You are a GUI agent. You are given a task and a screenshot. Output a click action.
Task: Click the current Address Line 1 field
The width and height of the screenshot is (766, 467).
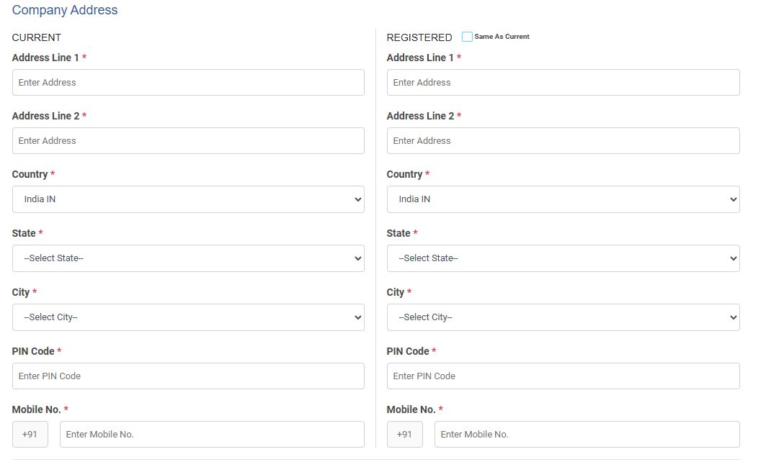click(188, 83)
